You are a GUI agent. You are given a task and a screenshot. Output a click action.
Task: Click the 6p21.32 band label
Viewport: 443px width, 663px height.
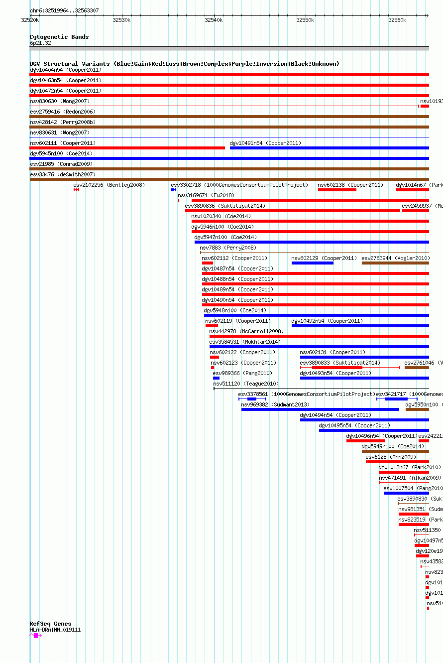pyautogui.click(x=40, y=43)
